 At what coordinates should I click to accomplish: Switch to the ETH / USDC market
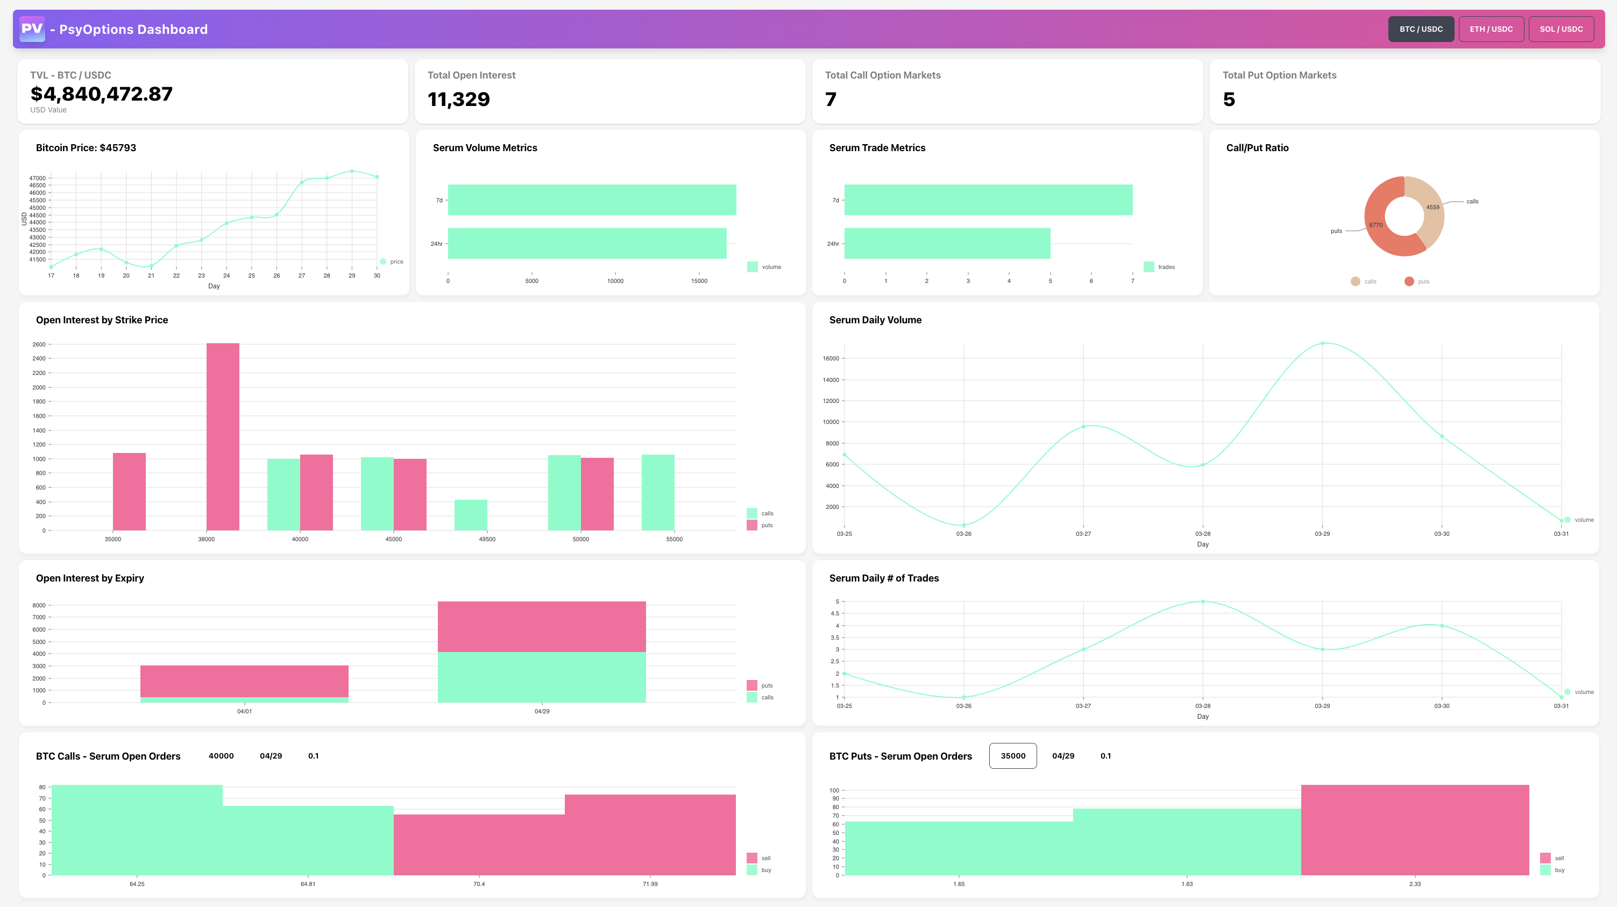[1491, 29]
